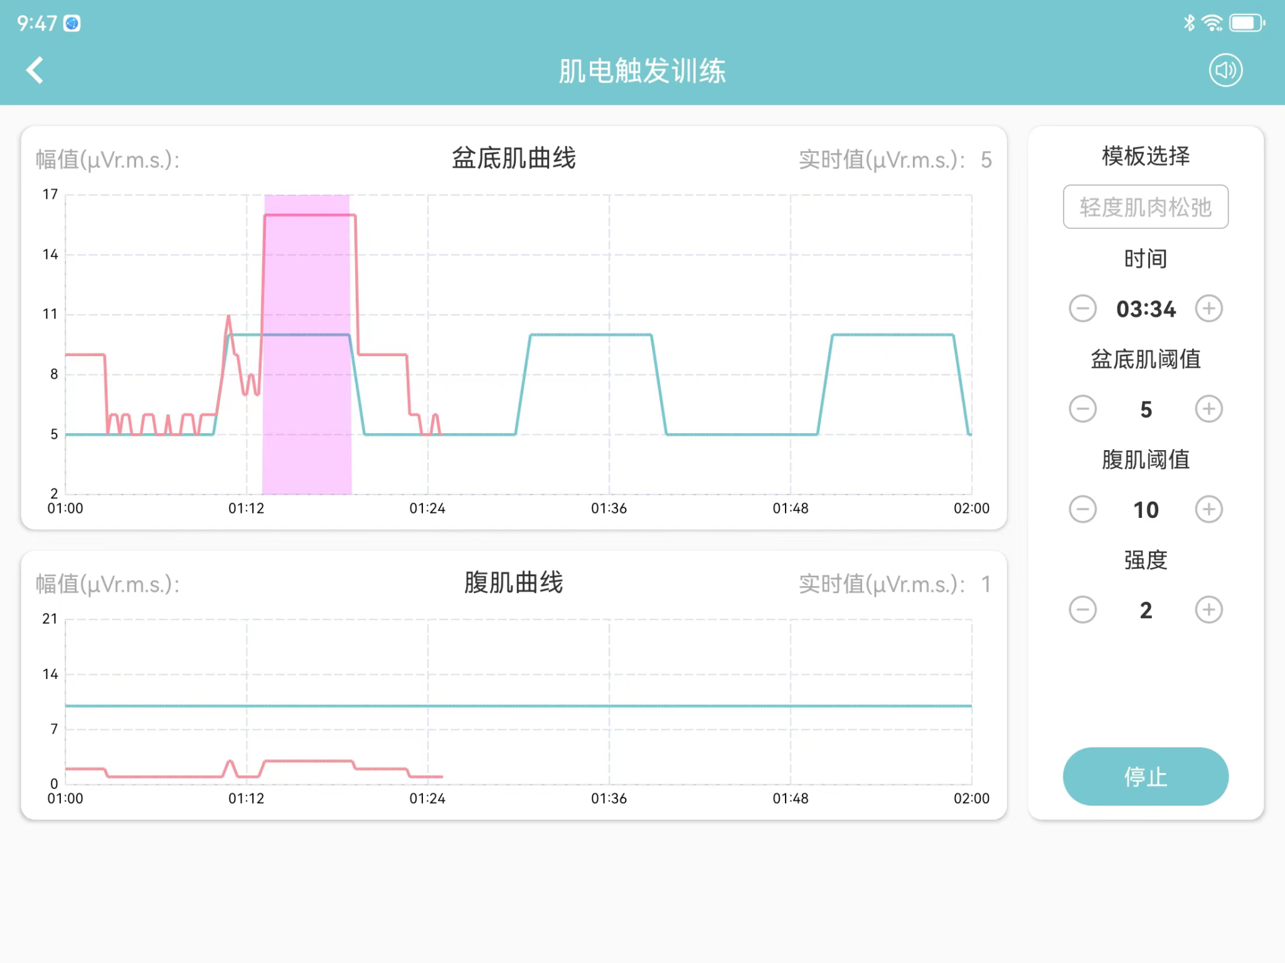Click the 腹肌曲线 chart title
1285x963 pixels.
[x=513, y=582]
